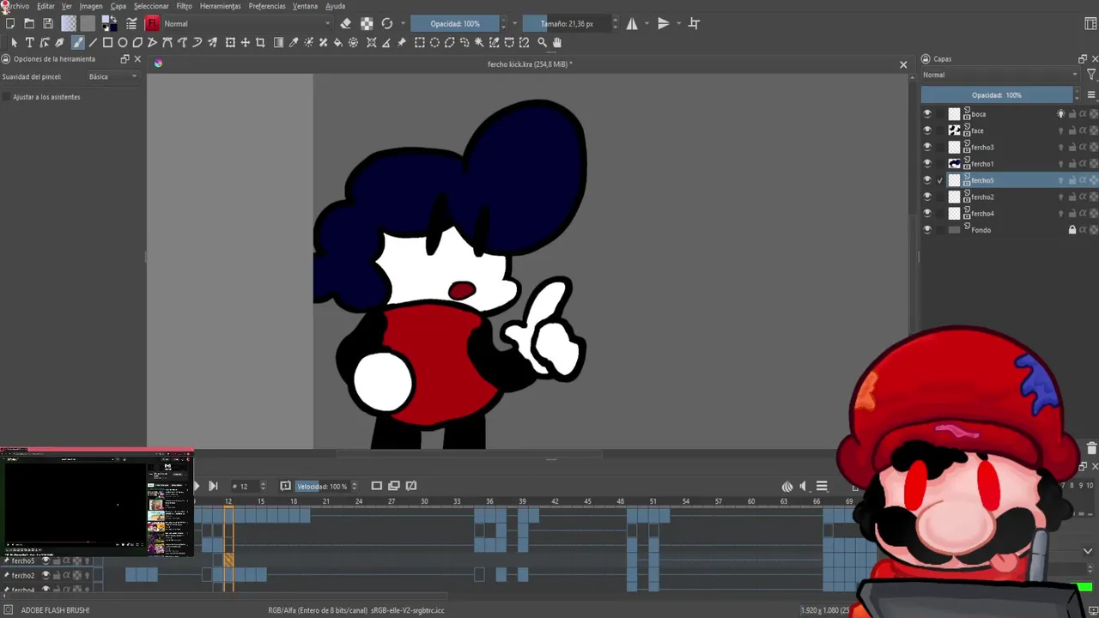
Task: Open the timeline settings hamburger menu
Action: [x=822, y=487]
